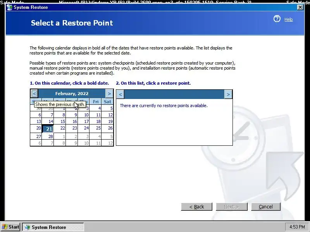This screenshot has width=310, height=232.
Task: Select February 15 on the calendar
Action: [60, 121]
